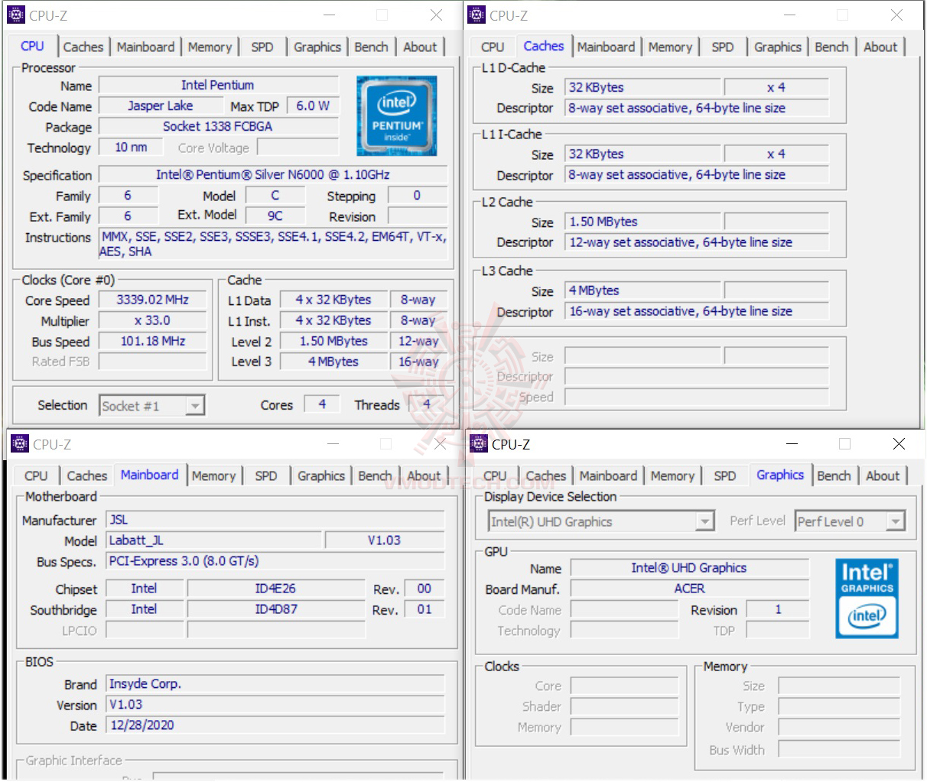Screen dimensions: 927x782
Task: Switch to CPU tab in the Graphics window
Action: [495, 475]
